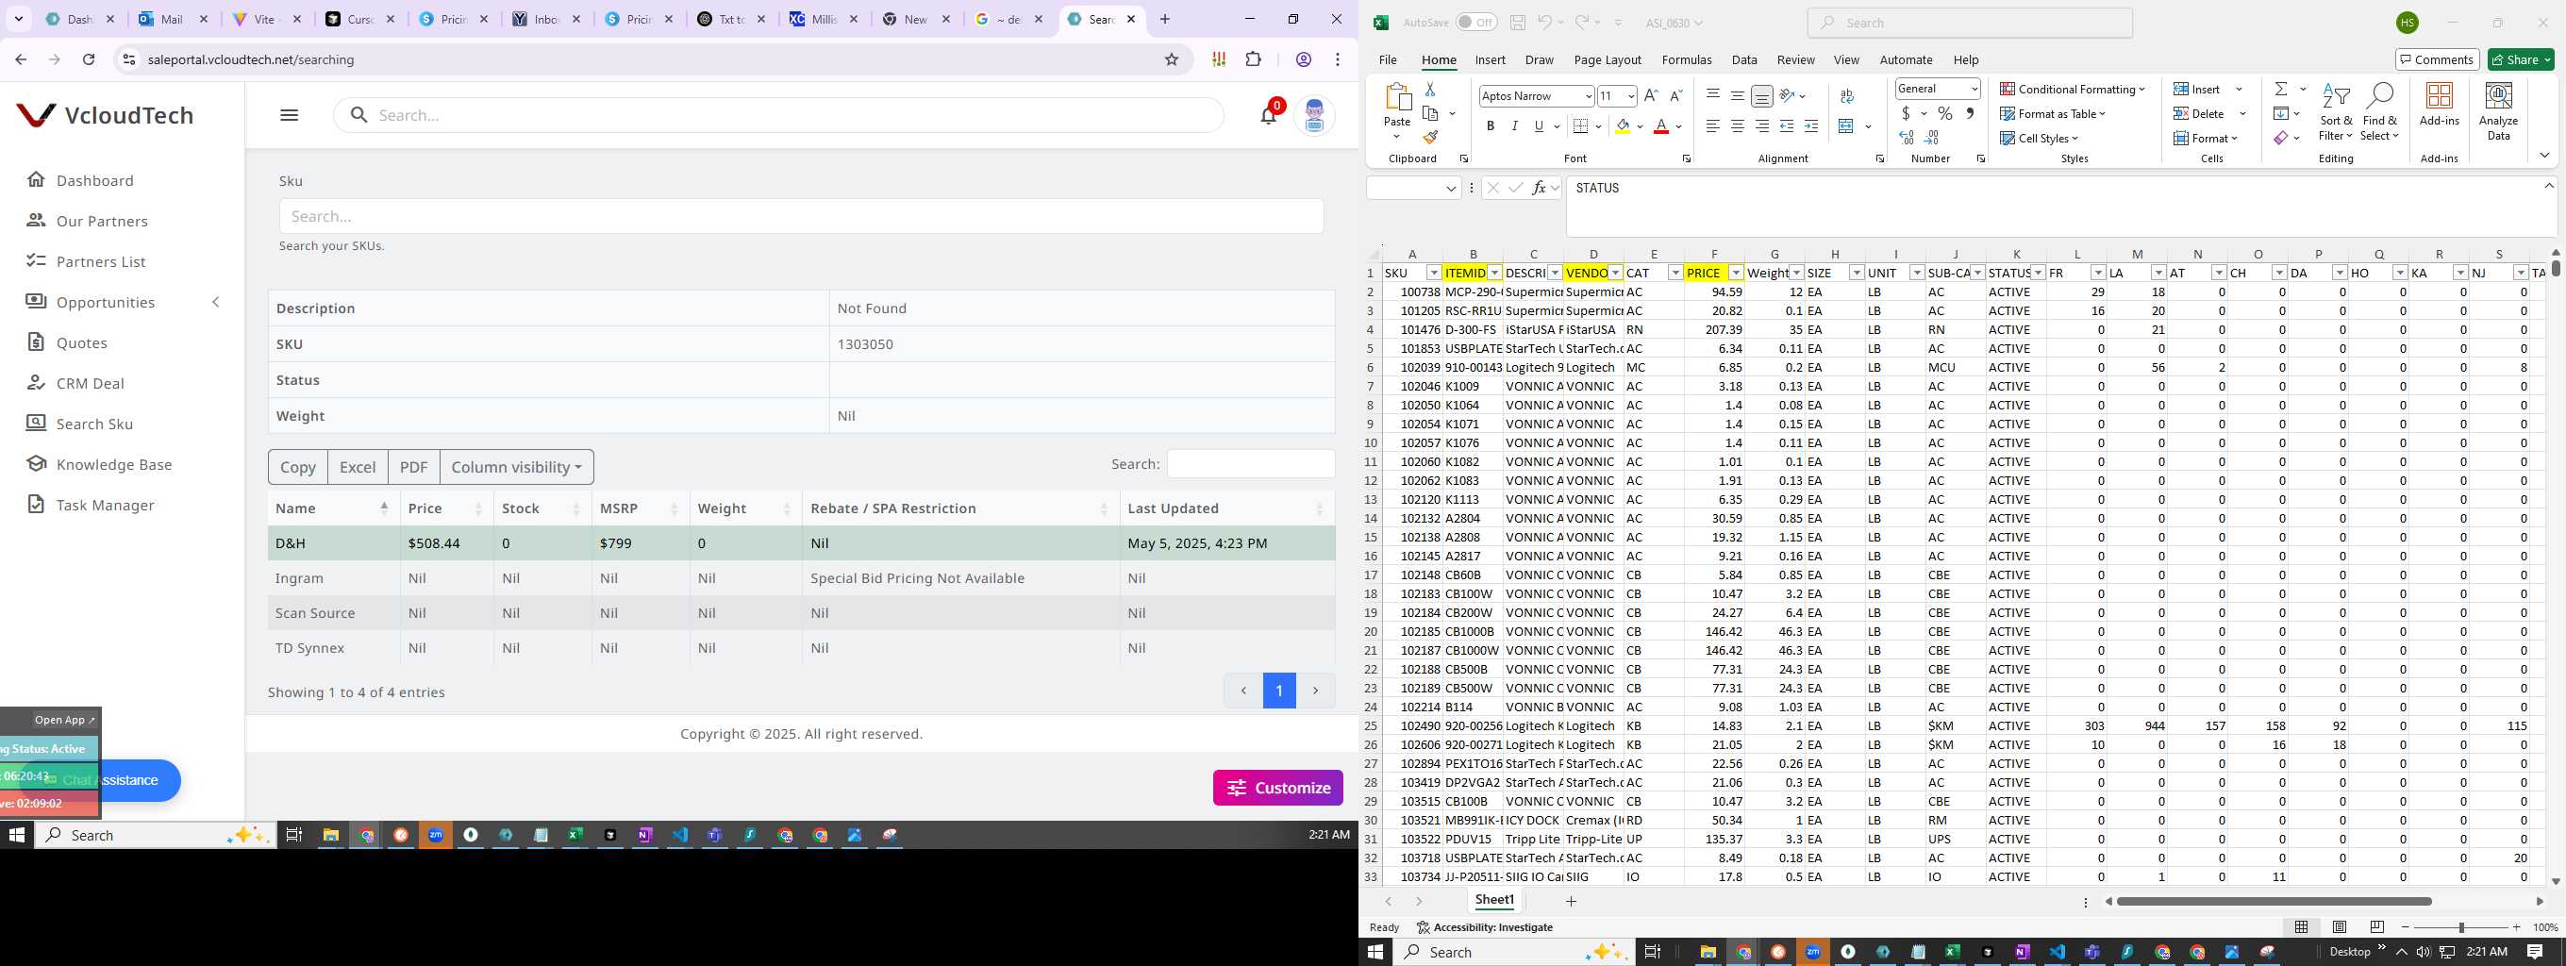The image size is (2566, 966).
Task: Click the Decrease Font Size icon
Action: (1675, 95)
